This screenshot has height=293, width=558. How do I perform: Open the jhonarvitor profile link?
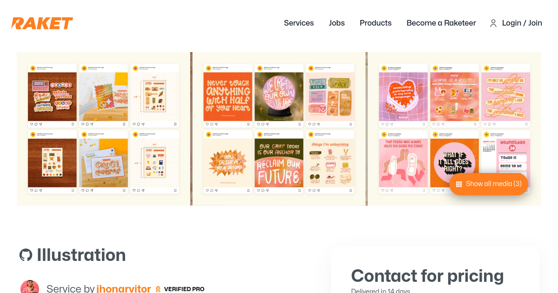(x=124, y=289)
